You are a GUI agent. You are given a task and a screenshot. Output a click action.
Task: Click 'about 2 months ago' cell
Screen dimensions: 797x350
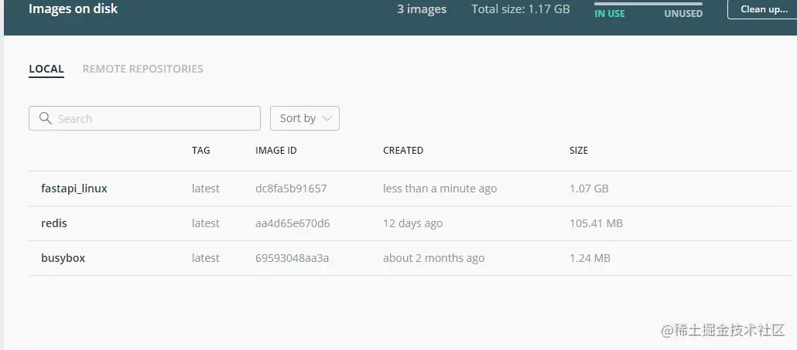coord(433,258)
